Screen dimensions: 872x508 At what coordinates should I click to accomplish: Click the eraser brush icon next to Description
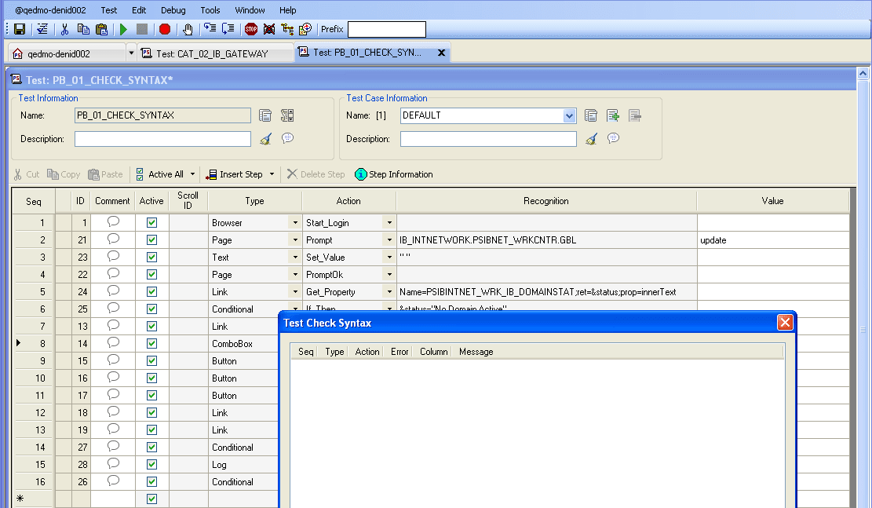(x=265, y=139)
